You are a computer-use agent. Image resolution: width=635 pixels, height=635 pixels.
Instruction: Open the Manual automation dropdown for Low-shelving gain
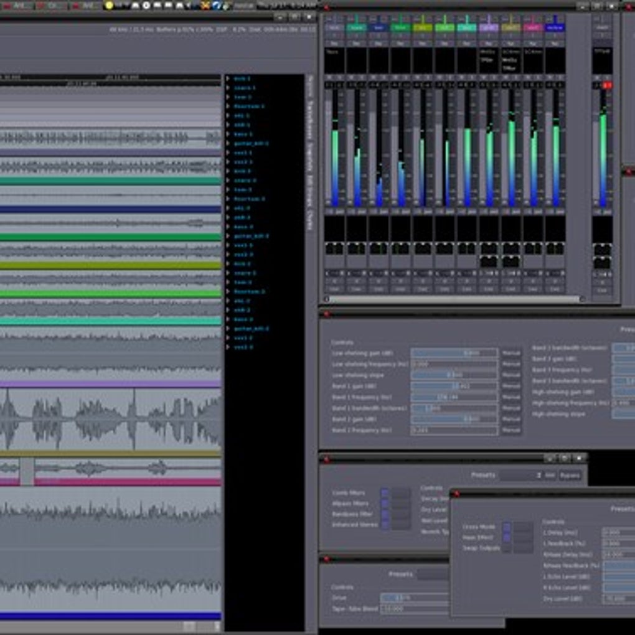click(x=511, y=353)
